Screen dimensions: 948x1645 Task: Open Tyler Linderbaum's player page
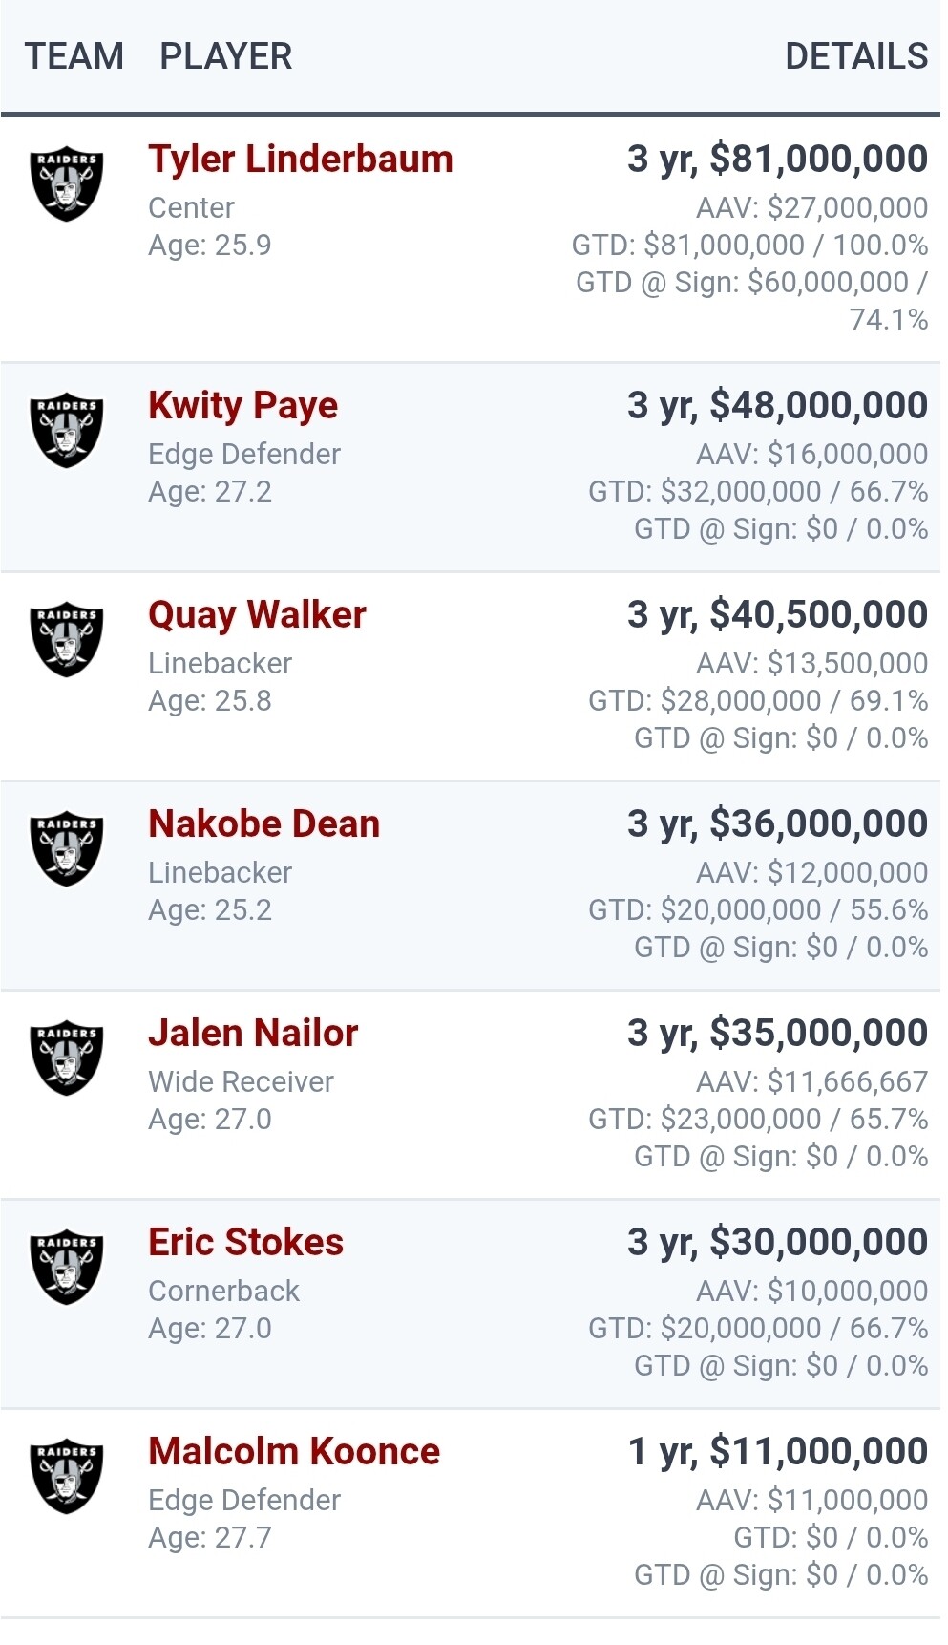[x=300, y=160]
